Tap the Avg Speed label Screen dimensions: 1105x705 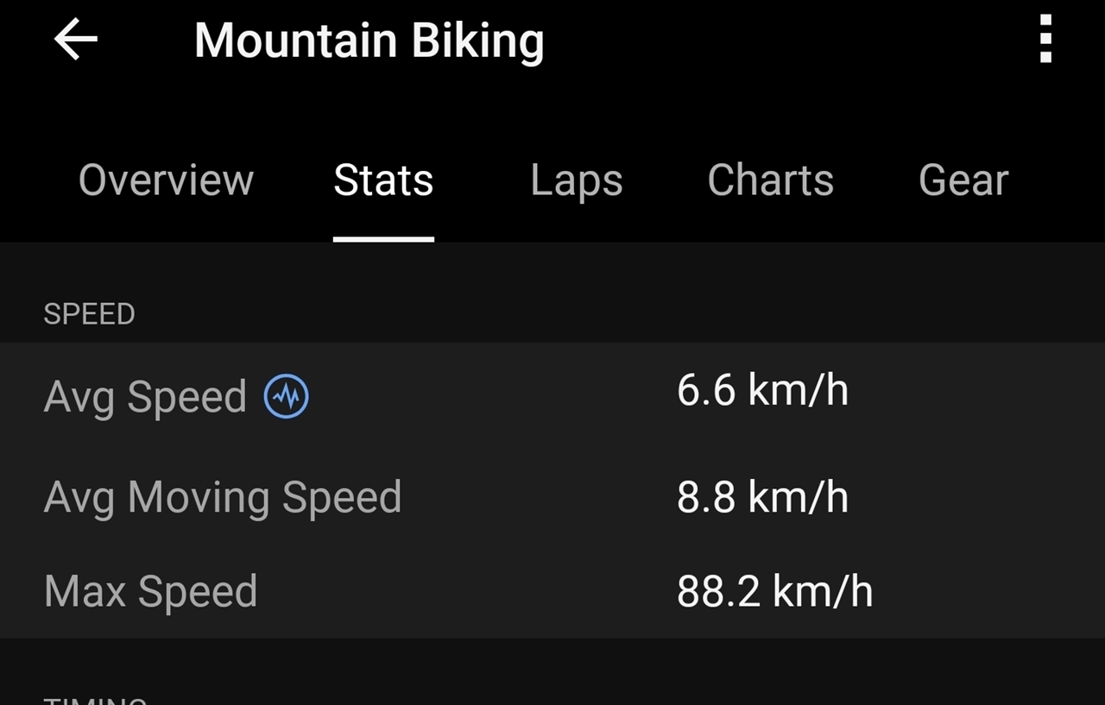click(x=145, y=397)
